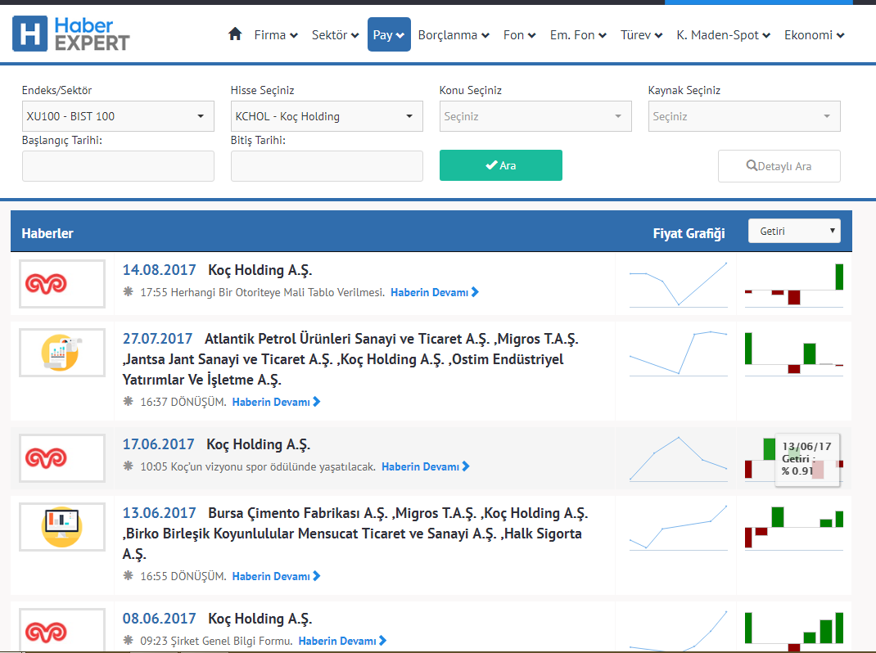
Task: Expand the Endeks/Sektör XU100 dropdown
Action: 118,116
